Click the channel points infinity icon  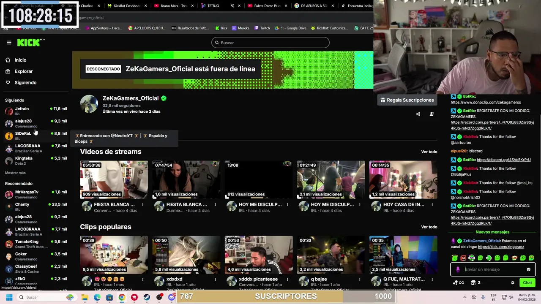458,283
